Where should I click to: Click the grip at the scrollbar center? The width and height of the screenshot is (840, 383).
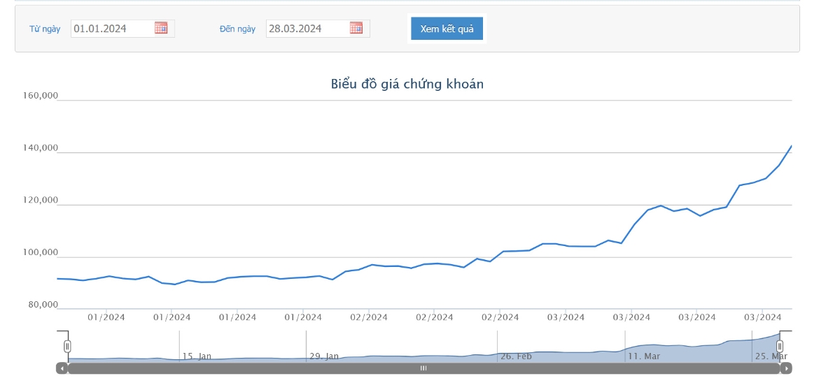(x=423, y=368)
